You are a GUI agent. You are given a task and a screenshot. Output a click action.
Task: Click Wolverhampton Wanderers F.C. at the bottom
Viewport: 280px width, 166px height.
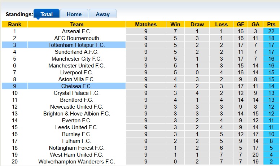coord(76,162)
